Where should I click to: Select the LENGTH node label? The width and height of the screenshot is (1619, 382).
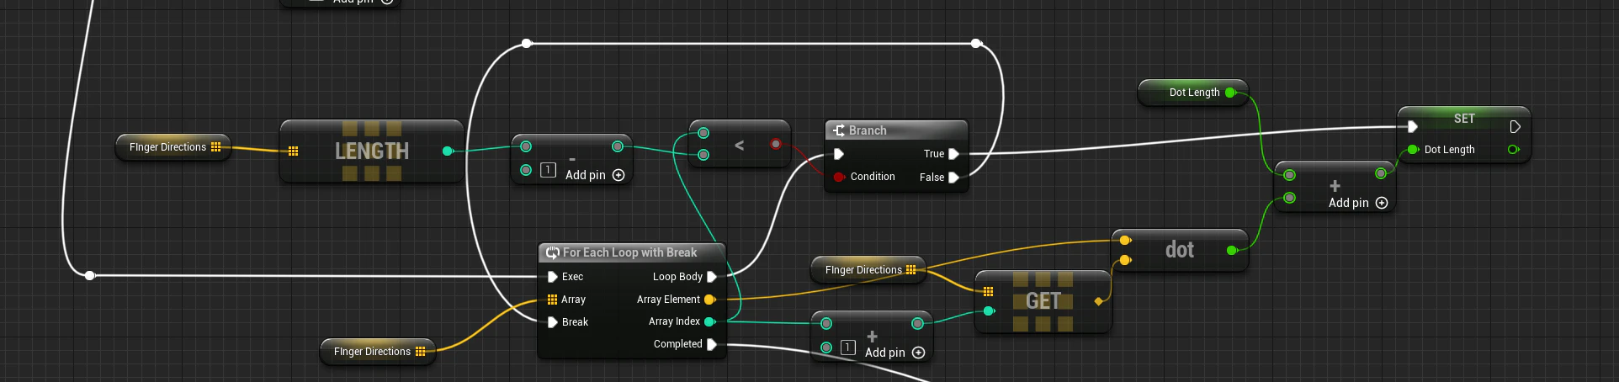pyautogui.click(x=372, y=151)
